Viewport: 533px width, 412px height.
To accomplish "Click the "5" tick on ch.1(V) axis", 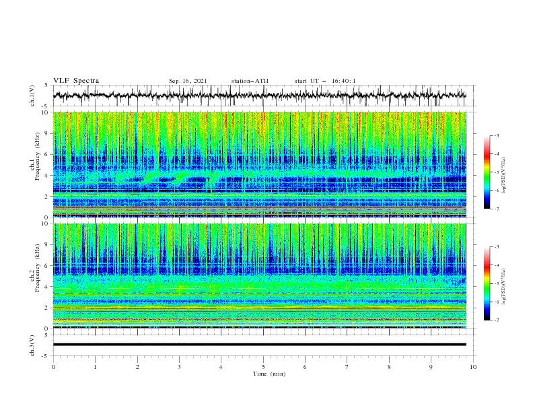I will [48, 85].
